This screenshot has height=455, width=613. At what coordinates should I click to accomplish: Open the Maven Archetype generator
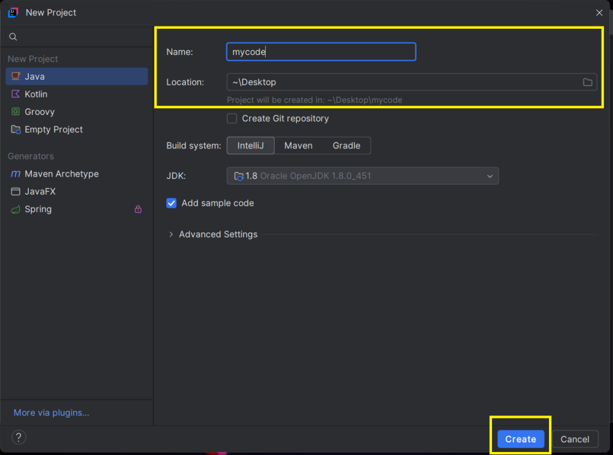pyautogui.click(x=60, y=174)
